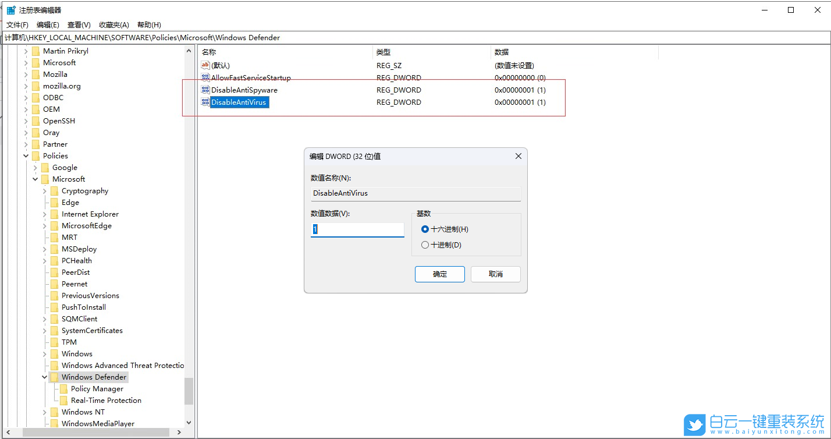Click the Registry Editor app icon in title bar
This screenshot has width=831, height=439.
click(11, 10)
